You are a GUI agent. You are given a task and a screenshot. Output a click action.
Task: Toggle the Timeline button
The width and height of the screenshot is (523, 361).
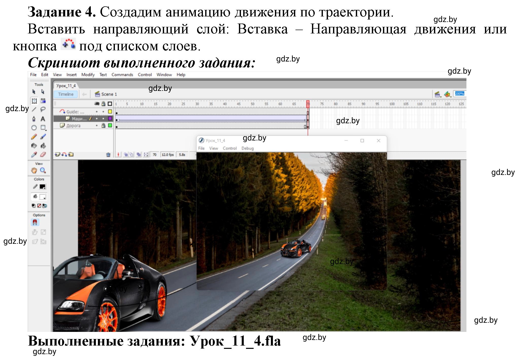click(66, 94)
